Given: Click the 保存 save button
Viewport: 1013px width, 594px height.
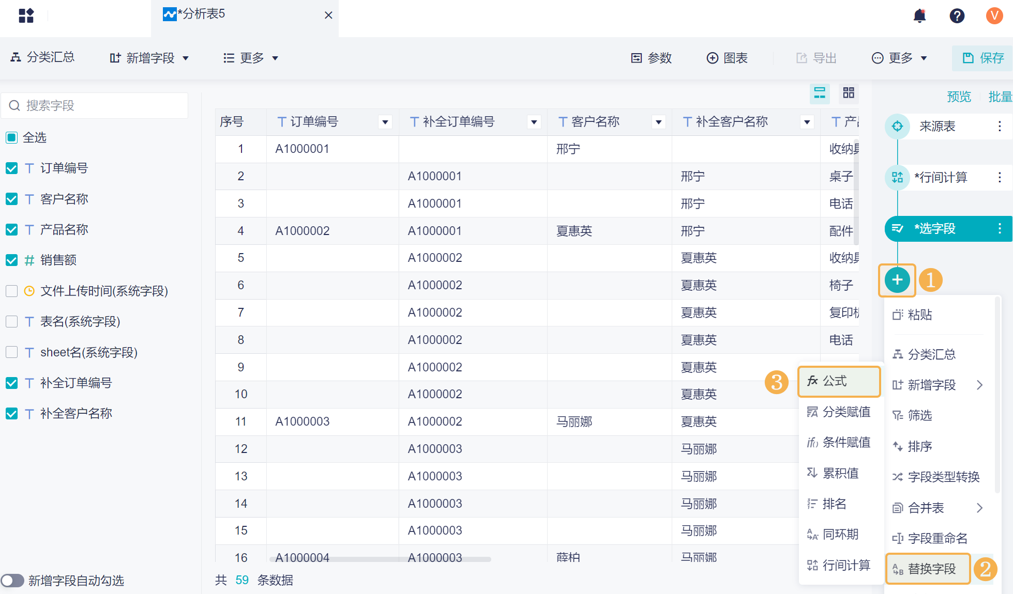Looking at the screenshot, I should (983, 58).
